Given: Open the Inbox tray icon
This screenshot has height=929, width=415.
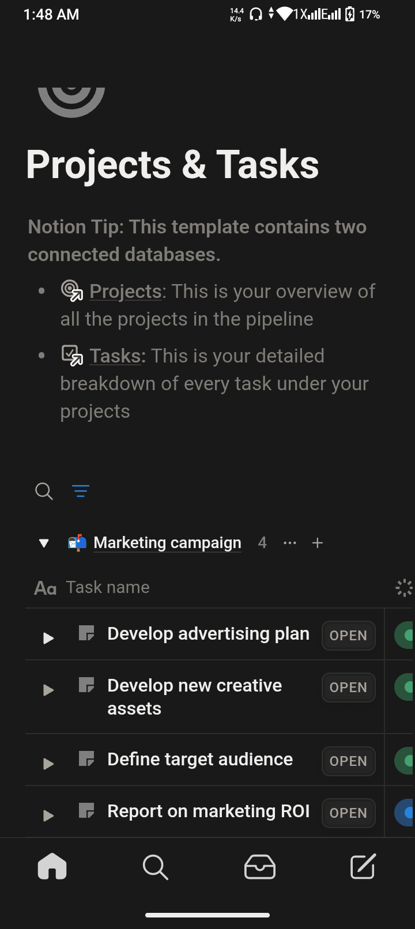Looking at the screenshot, I should [259, 867].
